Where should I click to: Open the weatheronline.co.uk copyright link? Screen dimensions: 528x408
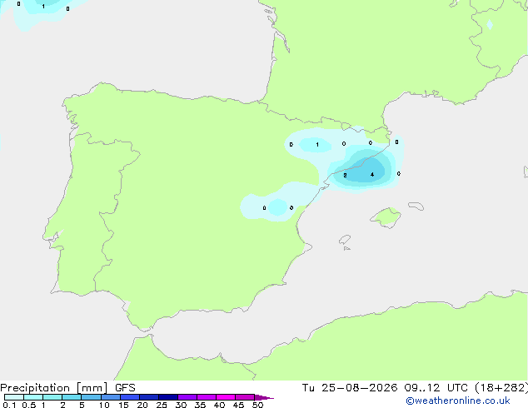click(x=457, y=401)
